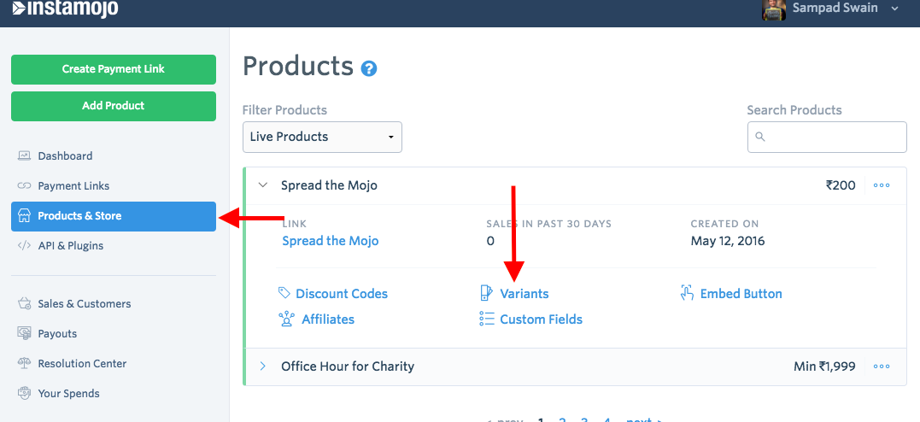The height and width of the screenshot is (422, 920).
Task: Select Products & Store menu item
Action: 114,217
